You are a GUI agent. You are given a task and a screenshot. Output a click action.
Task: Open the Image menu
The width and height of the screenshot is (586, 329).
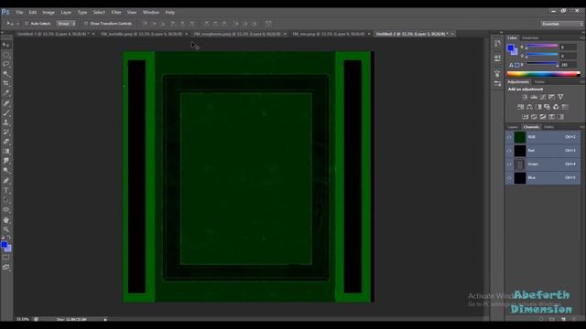click(x=49, y=12)
